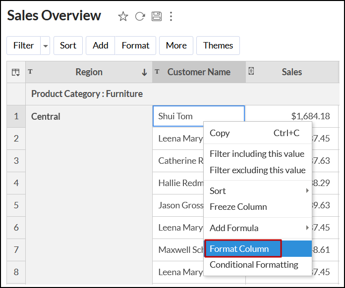Click the More toolbar button
The height and width of the screenshot is (288, 345).
[x=176, y=46]
